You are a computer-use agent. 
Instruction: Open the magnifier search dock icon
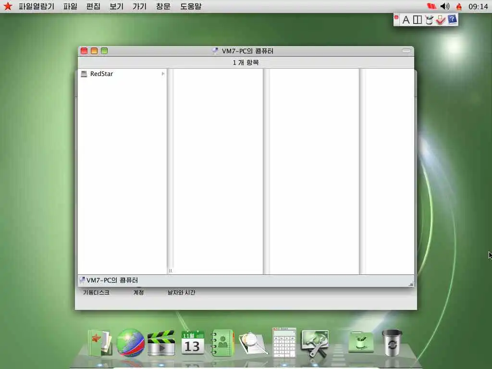click(253, 344)
